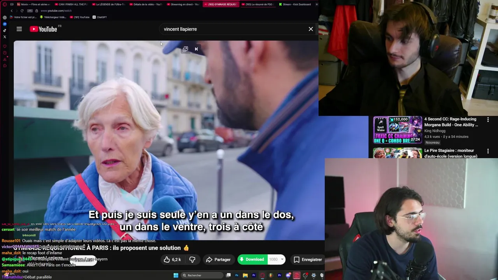498x280 pixels.
Task: Switch to Le résumé de PSG tab
Action: [258, 4]
